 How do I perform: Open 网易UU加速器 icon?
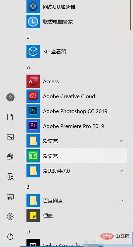[33, 7]
